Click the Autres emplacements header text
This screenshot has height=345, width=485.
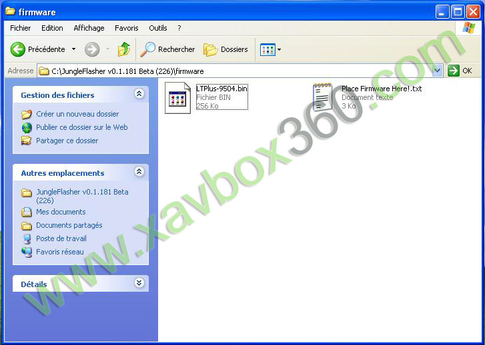pyautogui.click(x=63, y=173)
